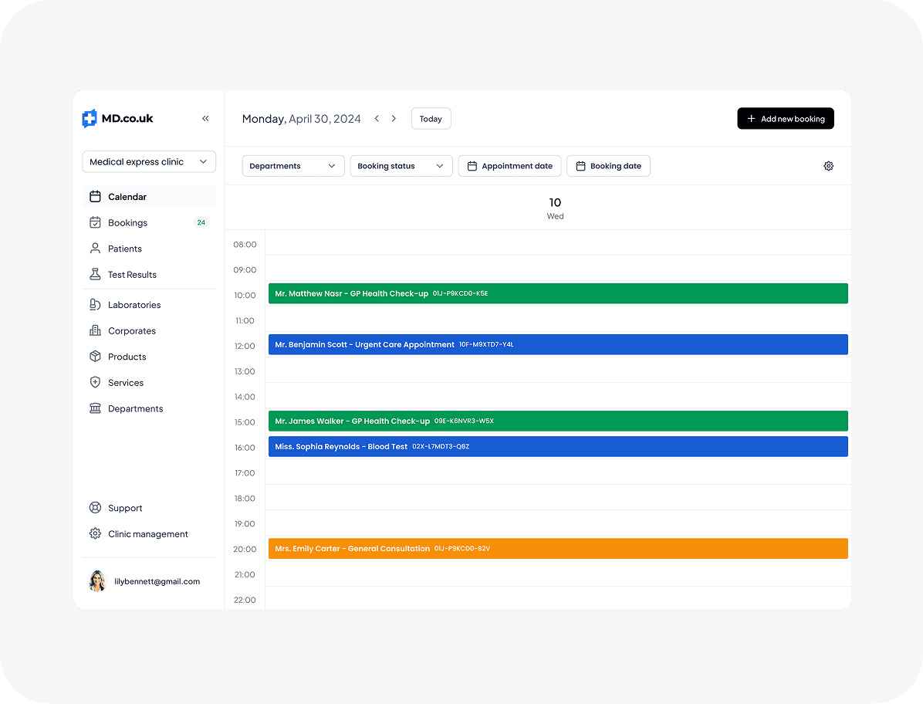Click the Corporates building icon

click(95, 331)
